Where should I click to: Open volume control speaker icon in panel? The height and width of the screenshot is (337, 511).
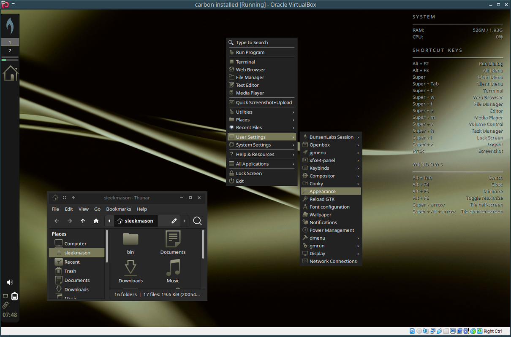(x=10, y=282)
